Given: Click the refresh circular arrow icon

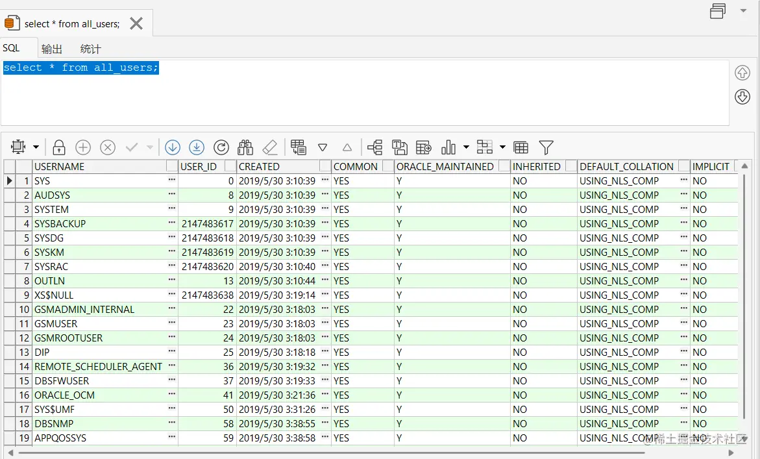Looking at the screenshot, I should point(221,147).
